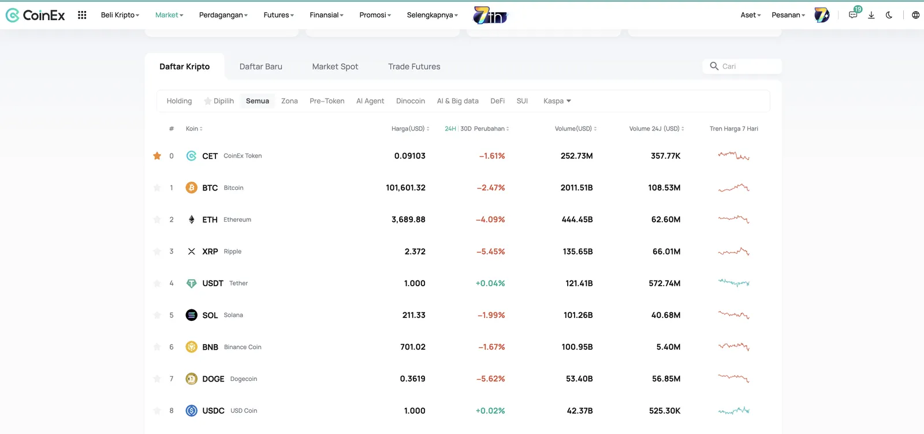The width and height of the screenshot is (924, 434).
Task: Click the 7th anniversary banner logo
Action: (490, 15)
